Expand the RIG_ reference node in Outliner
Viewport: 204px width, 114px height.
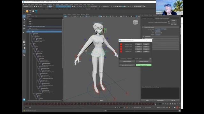(29, 27)
